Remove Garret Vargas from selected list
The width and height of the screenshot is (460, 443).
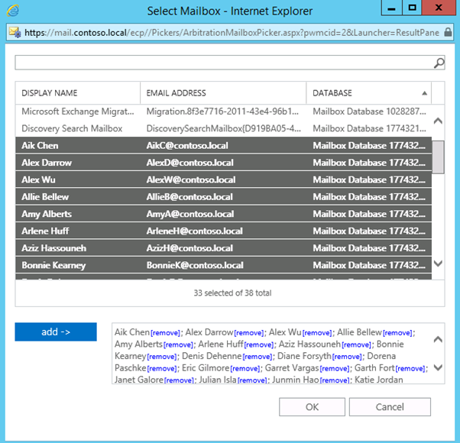point(335,369)
